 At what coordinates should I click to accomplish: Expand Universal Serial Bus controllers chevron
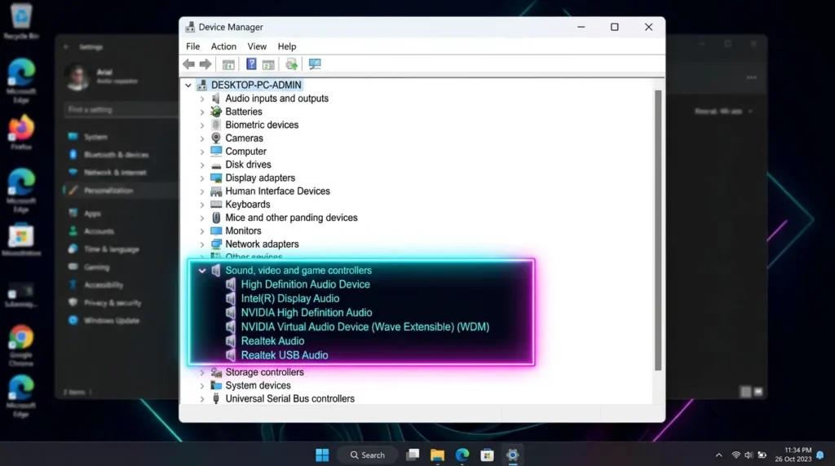pos(202,399)
